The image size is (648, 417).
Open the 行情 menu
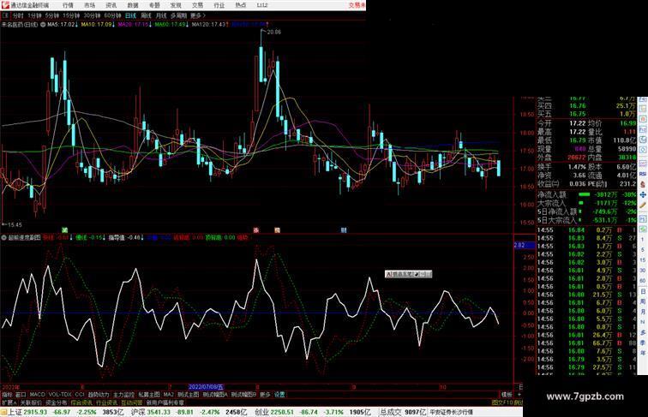click(68, 5)
